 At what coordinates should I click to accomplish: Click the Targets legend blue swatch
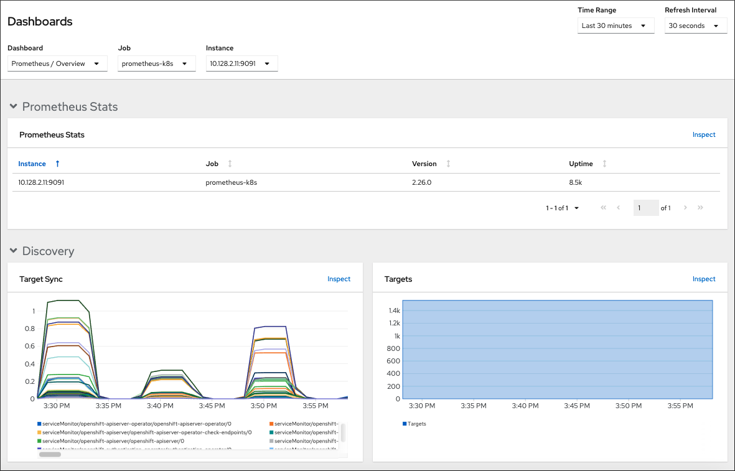point(405,424)
